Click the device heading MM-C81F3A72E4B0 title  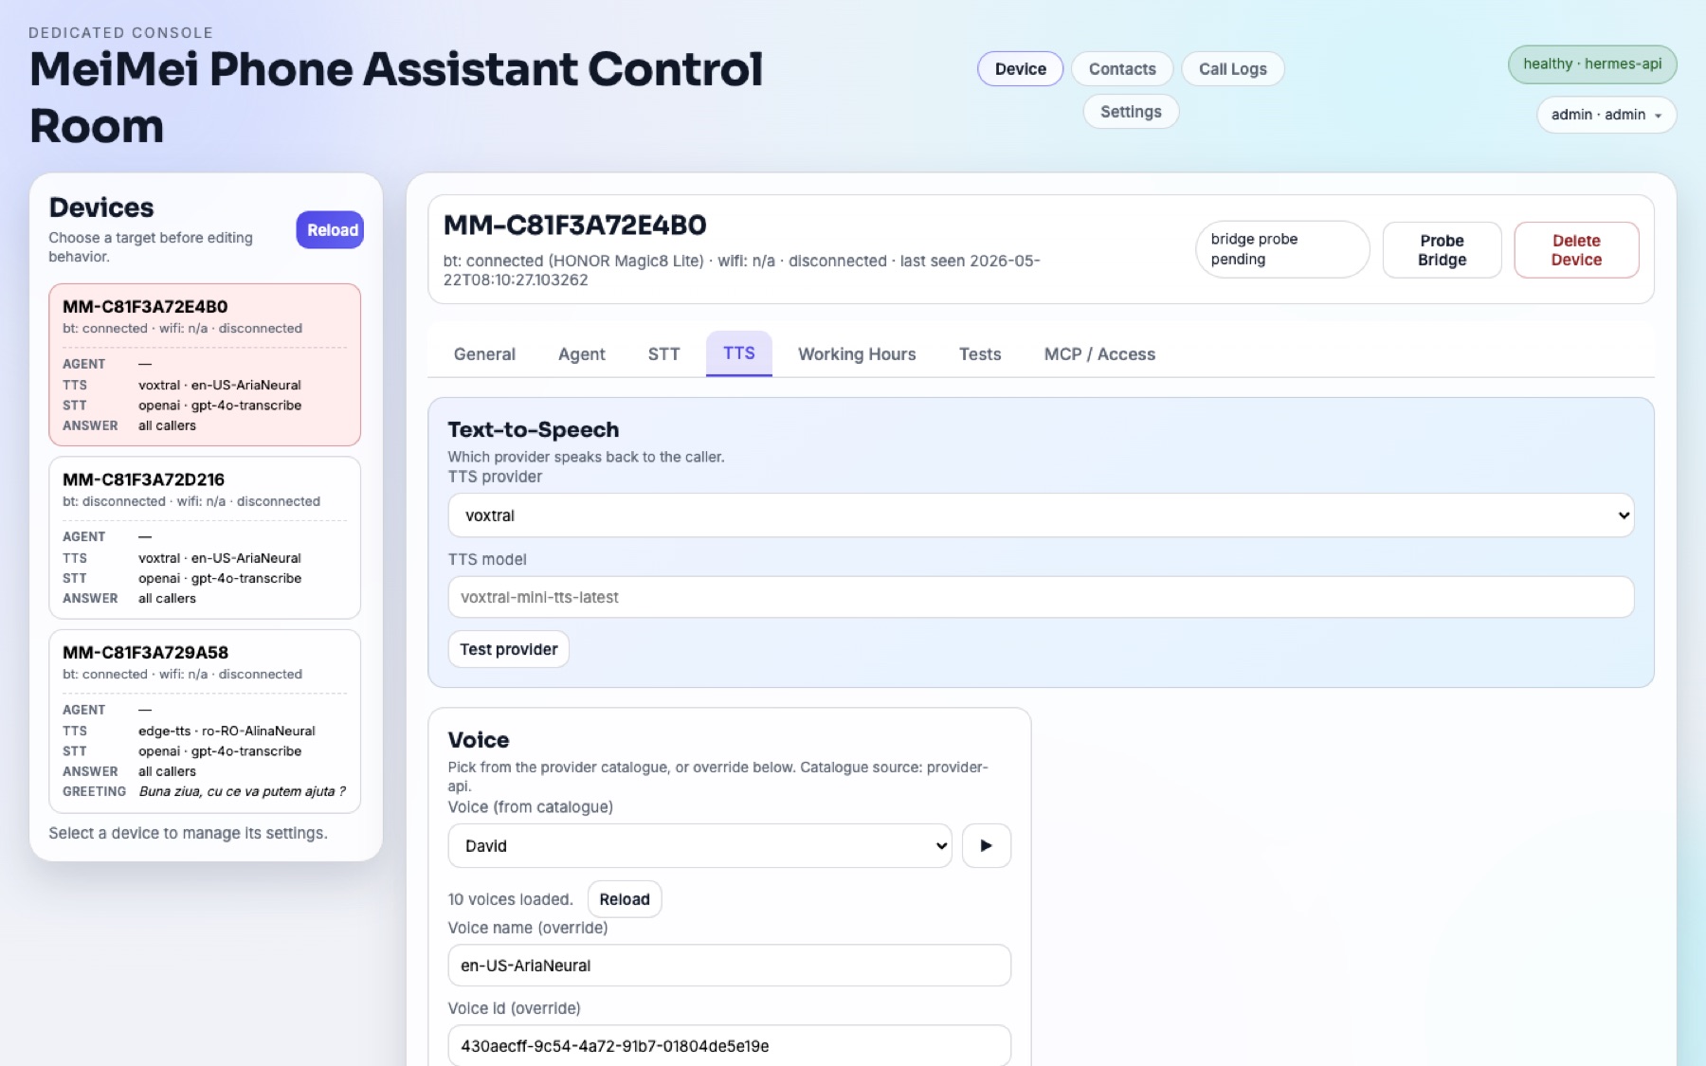[575, 226]
